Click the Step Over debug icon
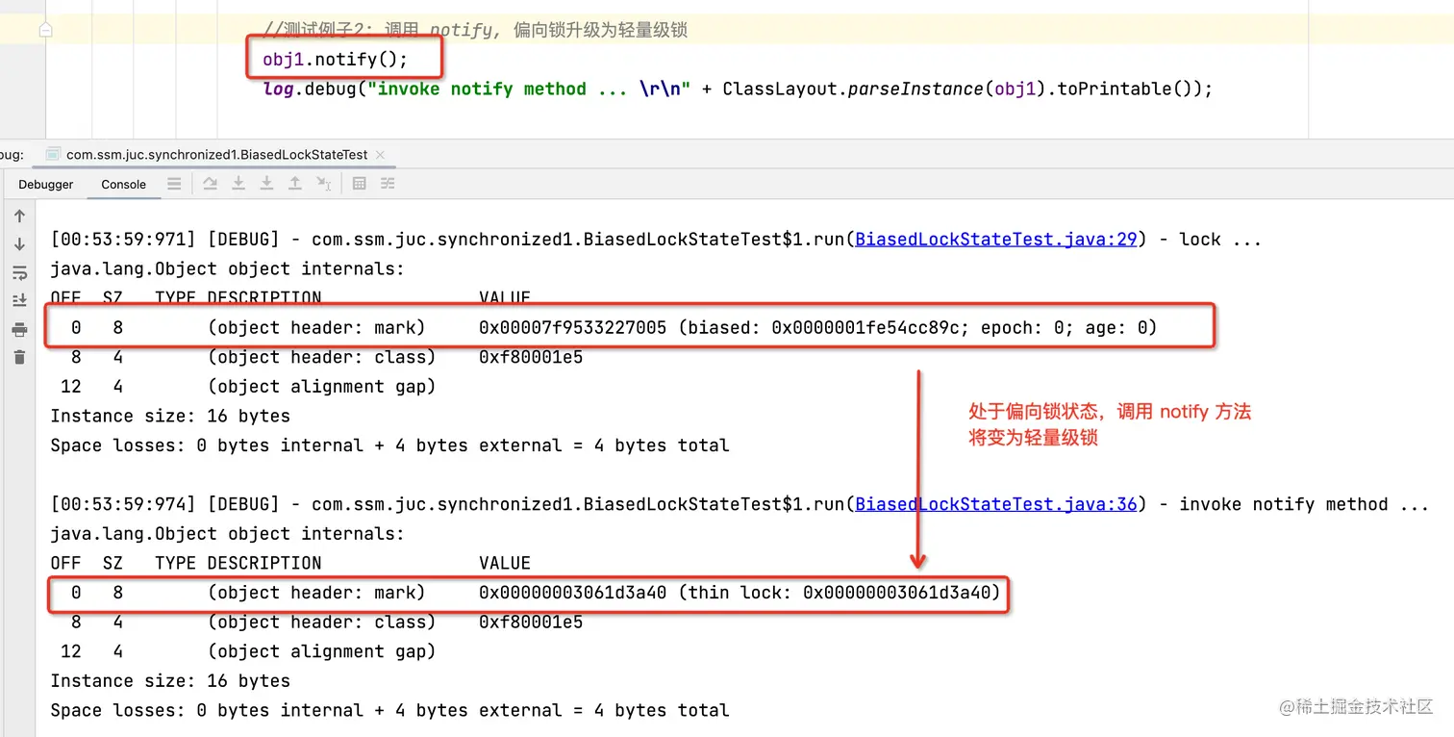The width and height of the screenshot is (1454, 737). tap(210, 184)
